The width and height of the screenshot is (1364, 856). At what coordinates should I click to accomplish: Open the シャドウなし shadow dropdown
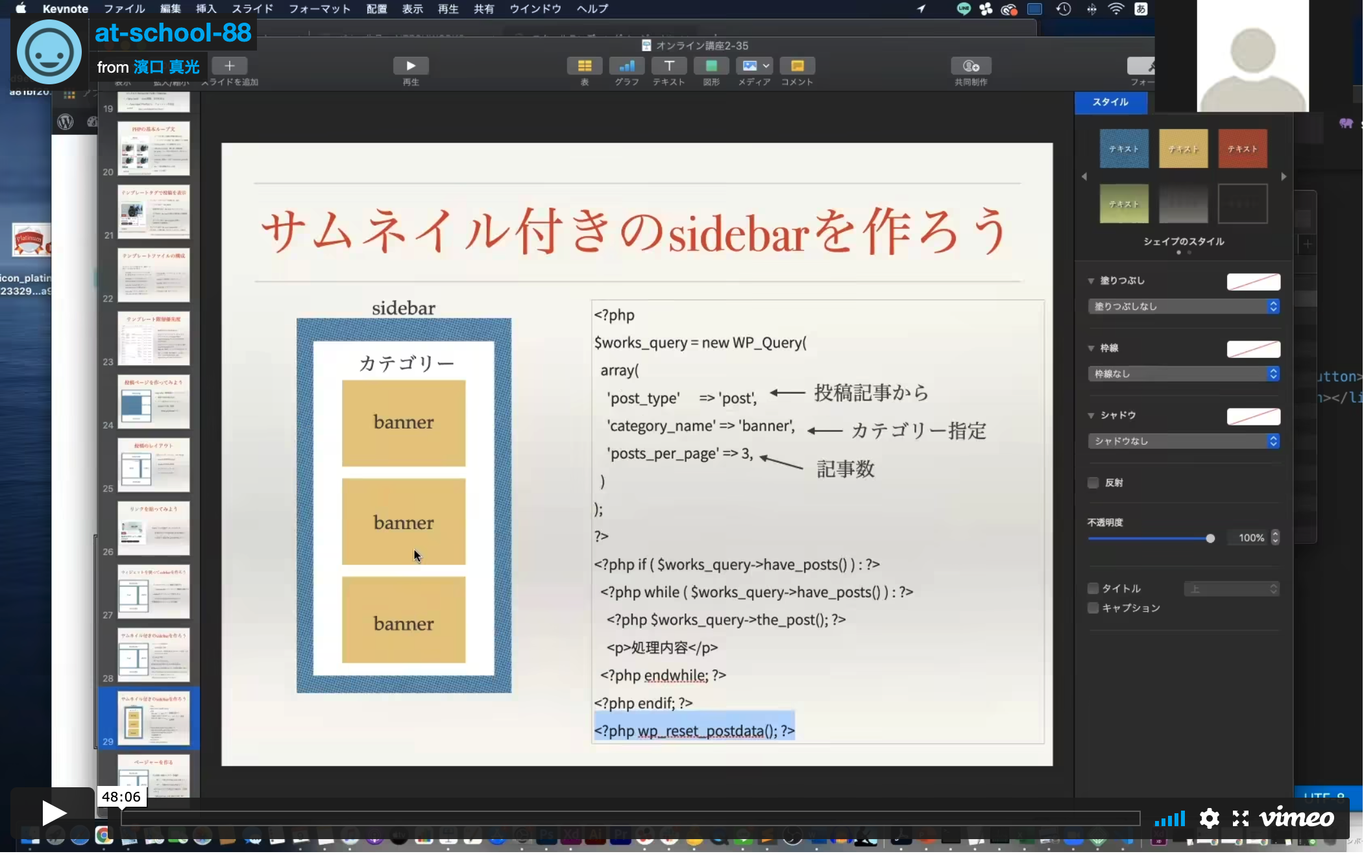tap(1184, 441)
